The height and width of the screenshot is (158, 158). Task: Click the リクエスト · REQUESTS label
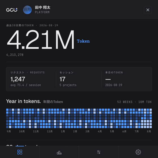point(28,73)
